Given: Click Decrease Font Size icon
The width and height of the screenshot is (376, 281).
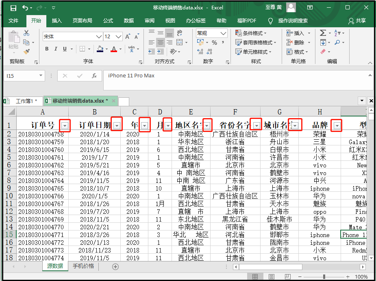Looking at the screenshot, I should 137,37.
